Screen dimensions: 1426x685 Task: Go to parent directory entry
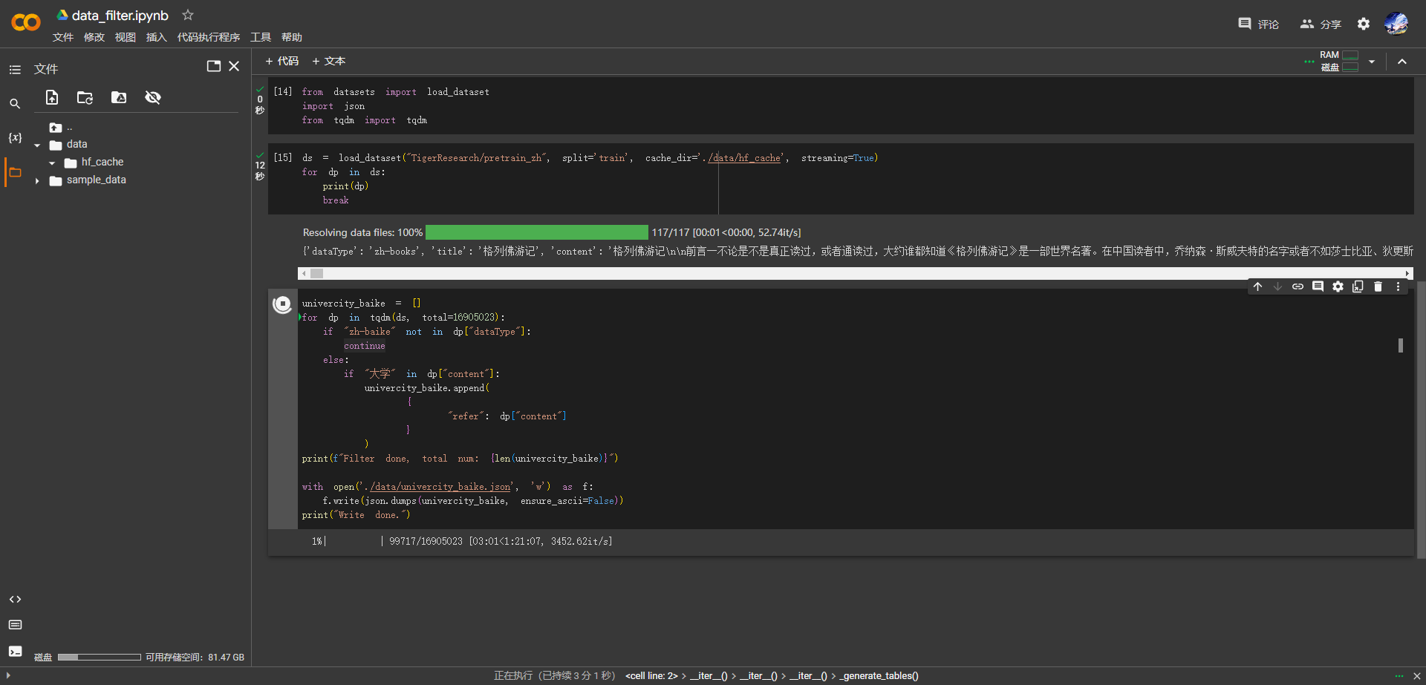coord(61,128)
